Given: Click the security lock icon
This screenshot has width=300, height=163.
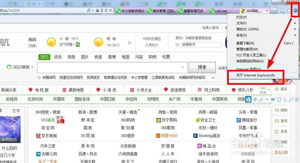Looking at the screenshot, I should pos(97,10).
